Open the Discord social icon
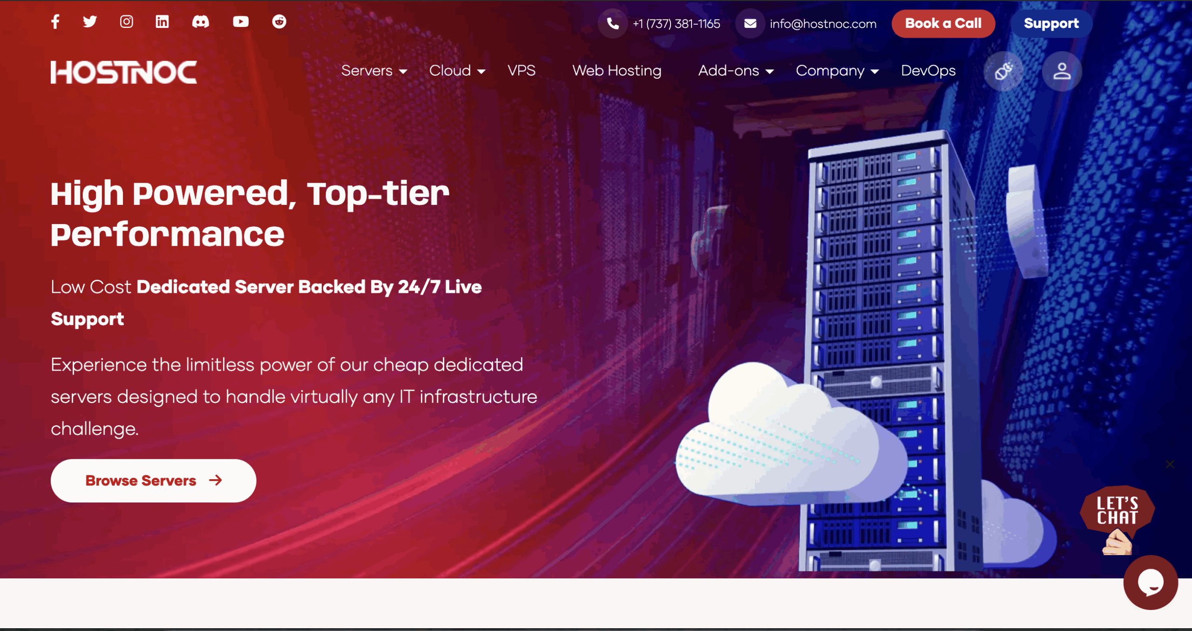This screenshot has height=631, width=1192. coord(201,21)
